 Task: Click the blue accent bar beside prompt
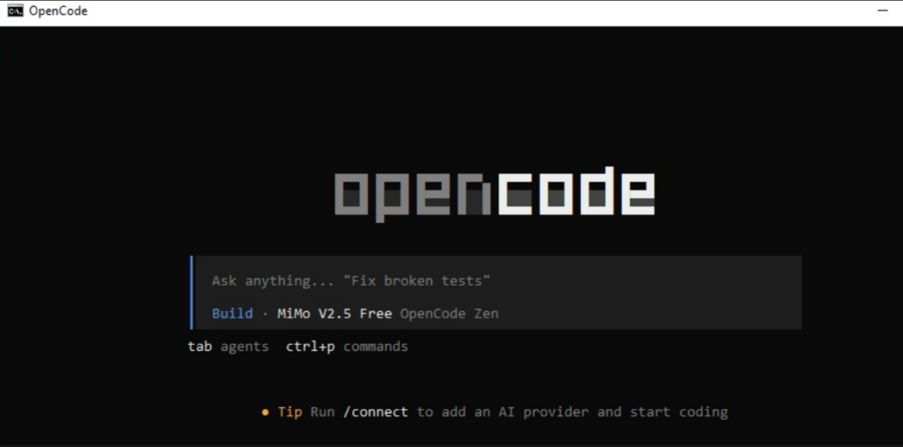pyautogui.click(x=191, y=293)
